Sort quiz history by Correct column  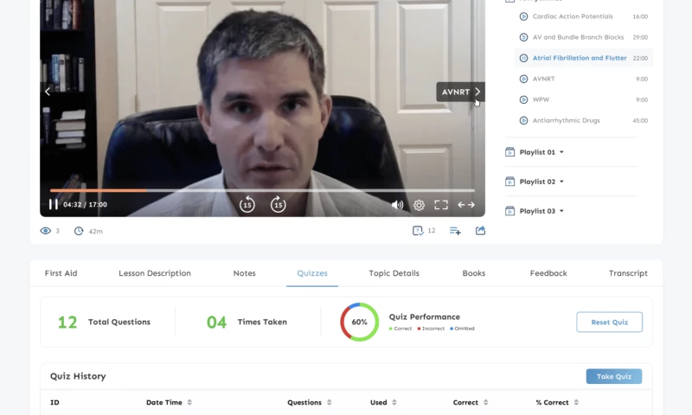coord(485,402)
